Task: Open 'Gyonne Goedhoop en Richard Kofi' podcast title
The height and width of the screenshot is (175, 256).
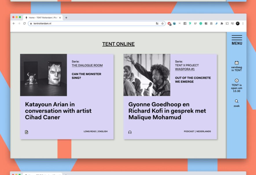Action: point(167,111)
